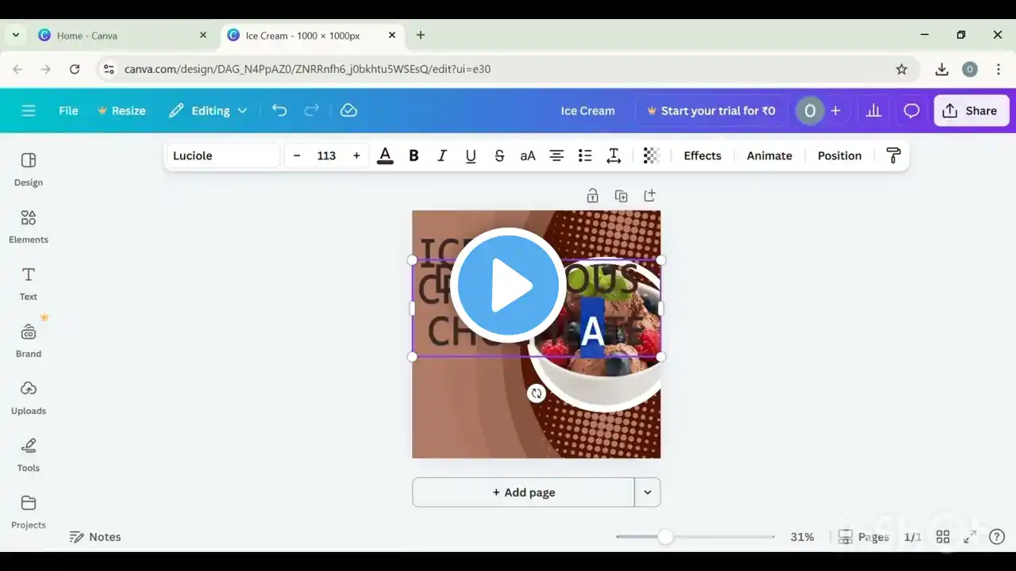1016x571 pixels.
Task: Reload the current page
Action: (x=75, y=69)
